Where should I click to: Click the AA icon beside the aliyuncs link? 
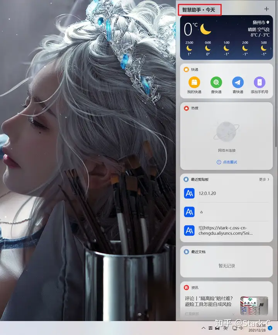coord(189,230)
